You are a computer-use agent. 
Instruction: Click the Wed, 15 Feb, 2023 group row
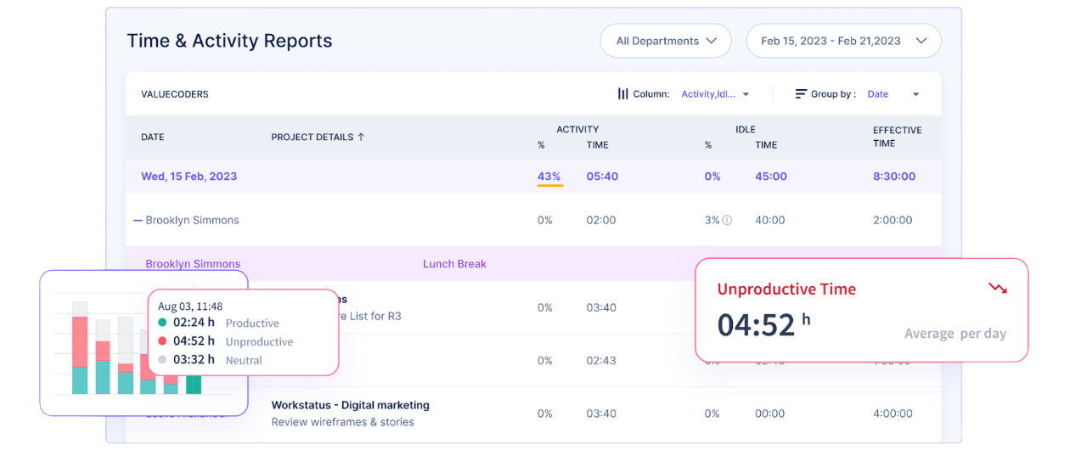click(189, 177)
